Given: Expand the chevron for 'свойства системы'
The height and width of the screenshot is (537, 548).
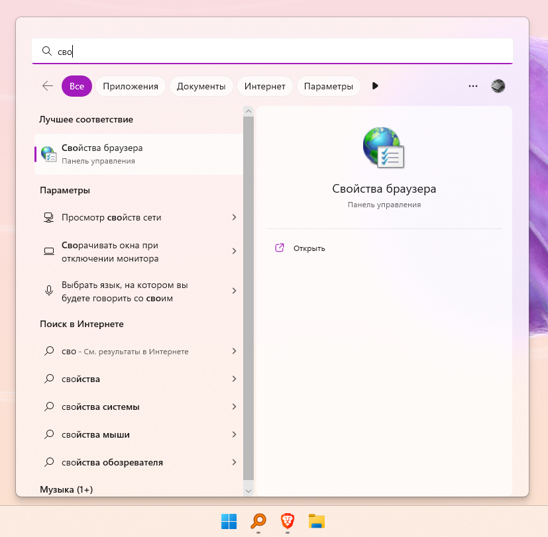Looking at the screenshot, I should (234, 407).
